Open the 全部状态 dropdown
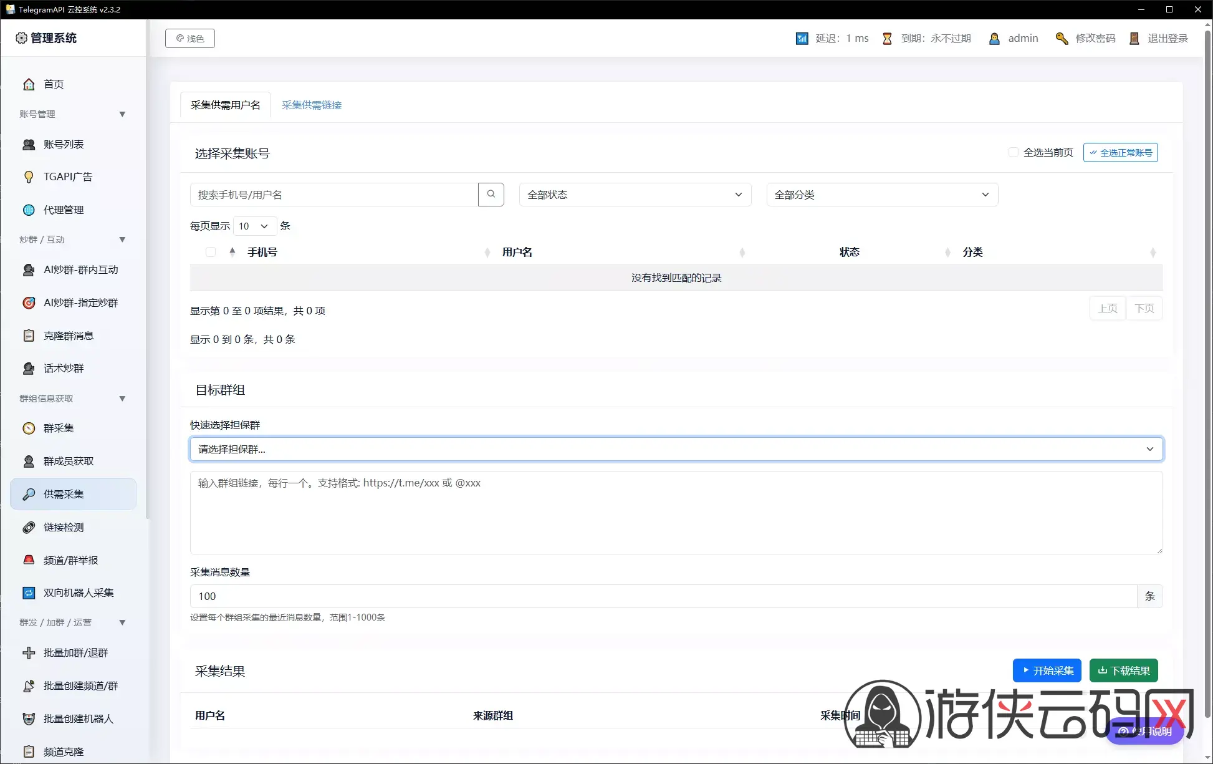 click(635, 195)
